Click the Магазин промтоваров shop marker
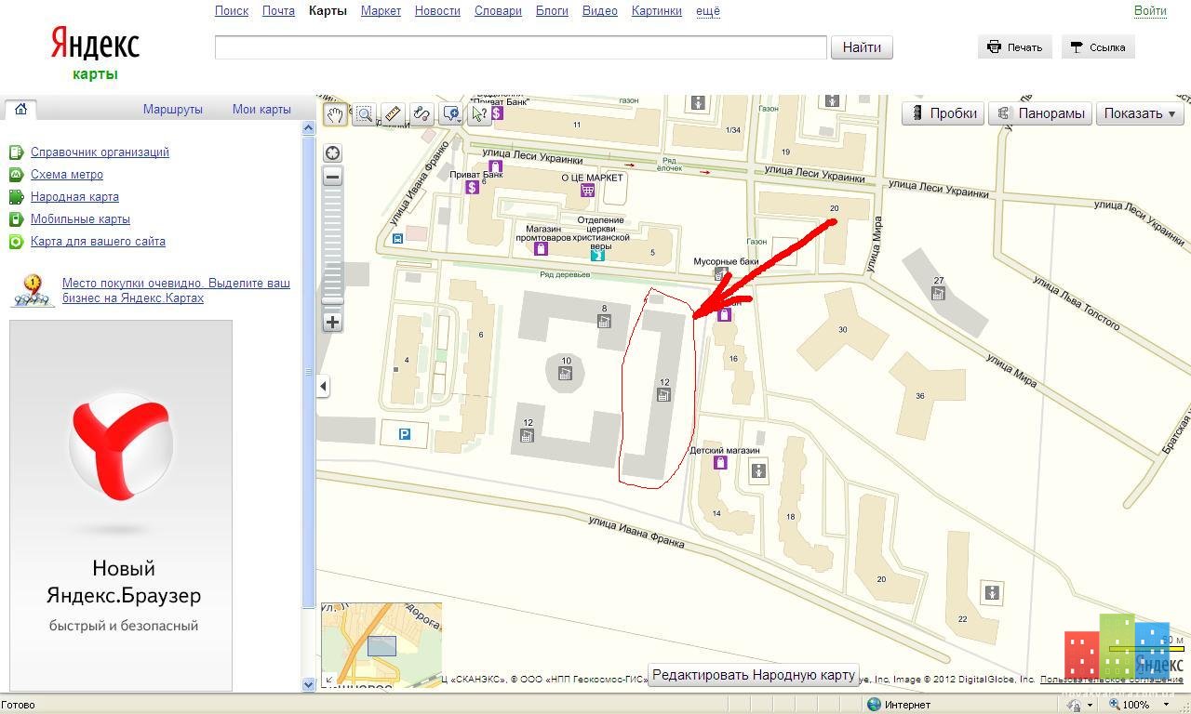 click(x=541, y=248)
